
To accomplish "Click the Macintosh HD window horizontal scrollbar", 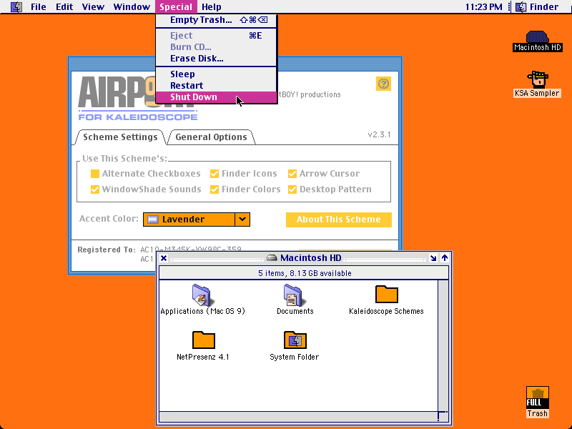I will 298,416.
